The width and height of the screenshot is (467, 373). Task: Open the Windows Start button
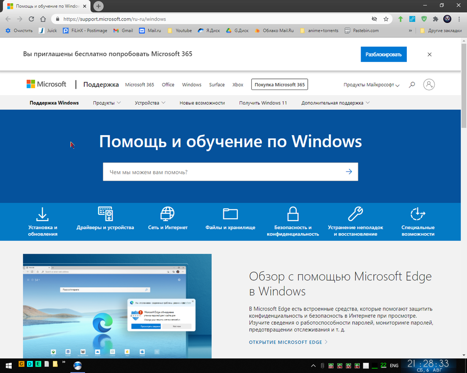pyautogui.click(x=8, y=366)
